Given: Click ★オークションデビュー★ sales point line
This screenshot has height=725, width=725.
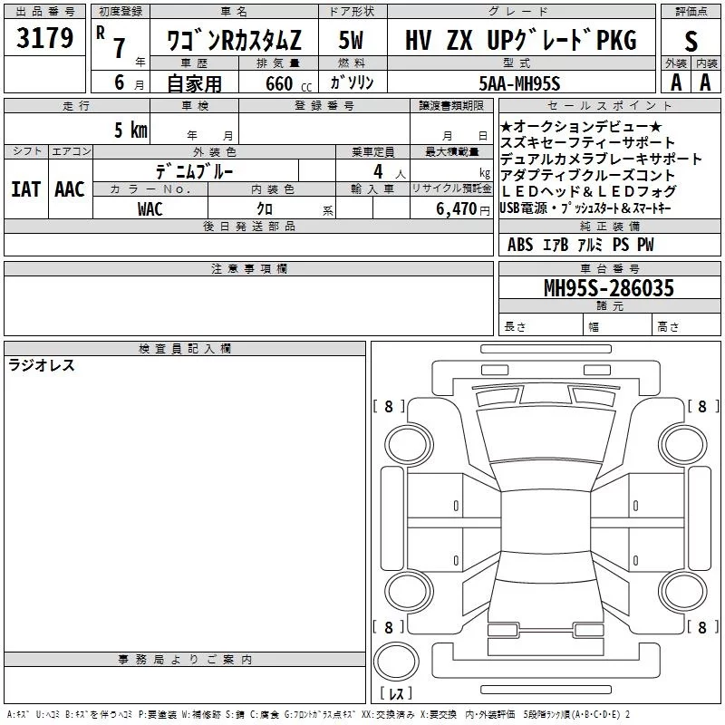Looking at the screenshot, I should click(581, 126).
